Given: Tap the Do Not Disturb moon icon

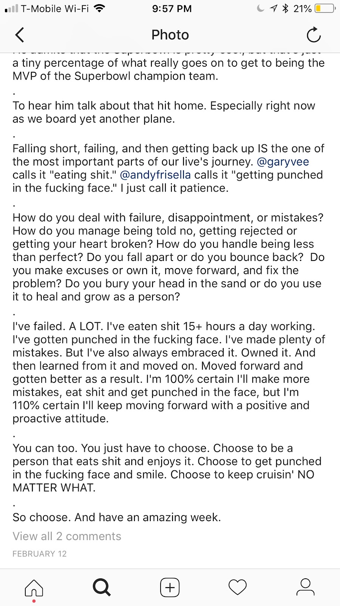Looking at the screenshot, I should tap(260, 8).
